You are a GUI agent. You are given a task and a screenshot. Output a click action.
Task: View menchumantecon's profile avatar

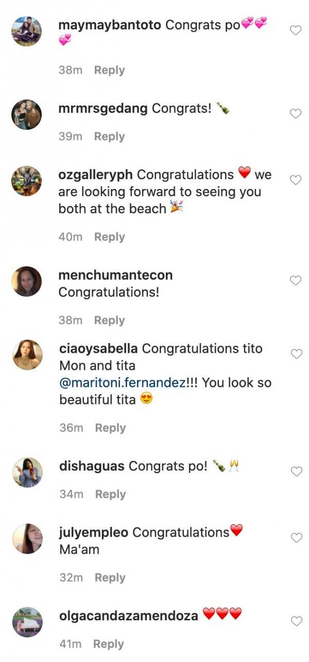[27, 281]
